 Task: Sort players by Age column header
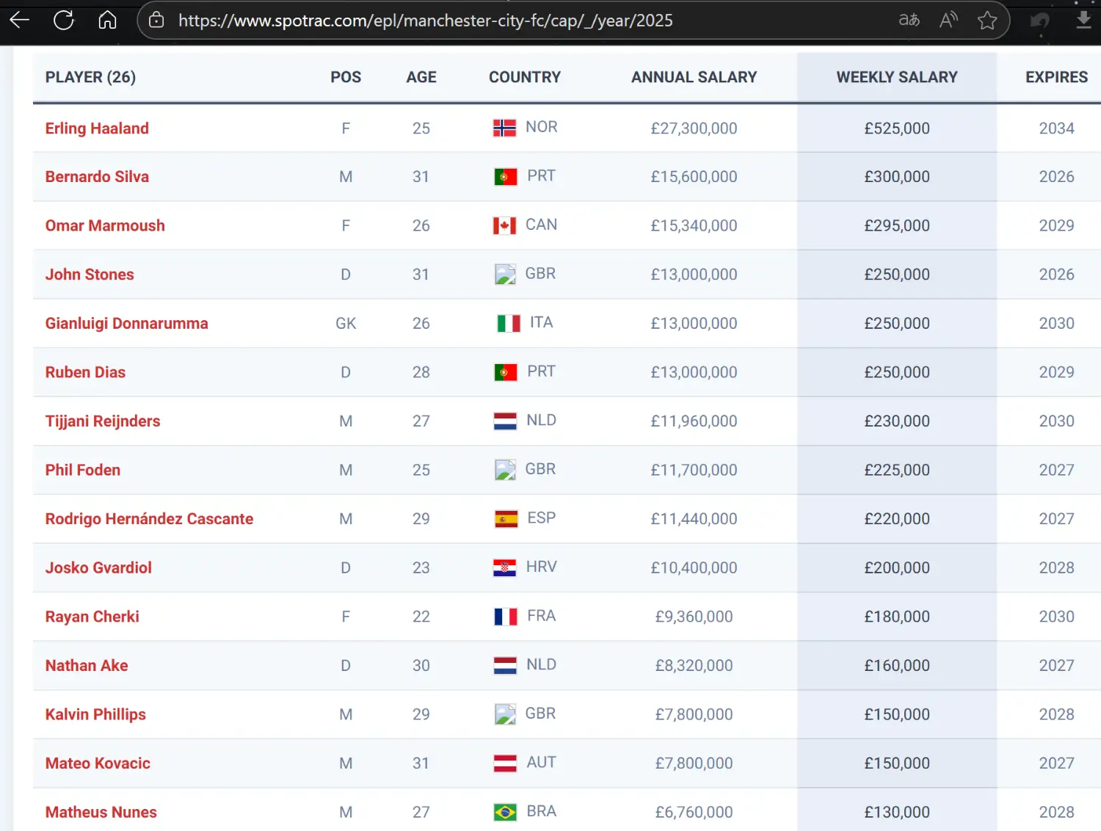point(421,77)
